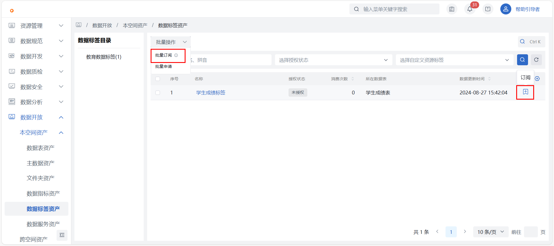This screenshot has height=246, width=554.
Task: Click the home icon in breadcrumb
Action: [x=79, y=25]
